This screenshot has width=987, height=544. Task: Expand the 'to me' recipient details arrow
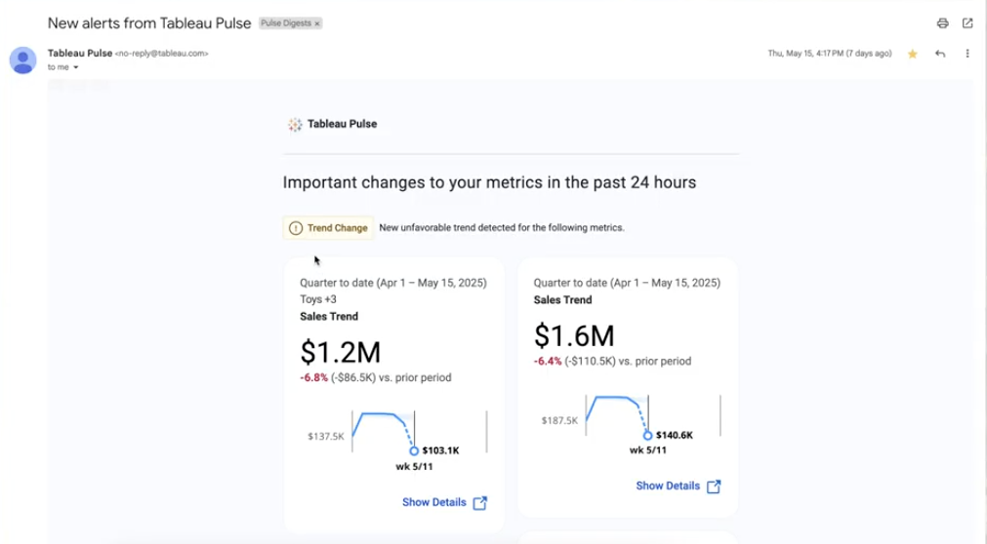[76, 67]
